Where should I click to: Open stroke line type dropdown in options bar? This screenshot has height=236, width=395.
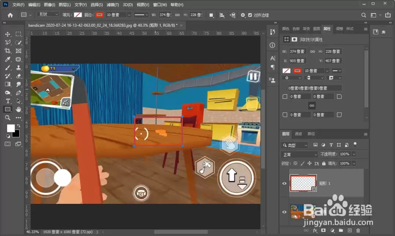(x=141, y=15)
